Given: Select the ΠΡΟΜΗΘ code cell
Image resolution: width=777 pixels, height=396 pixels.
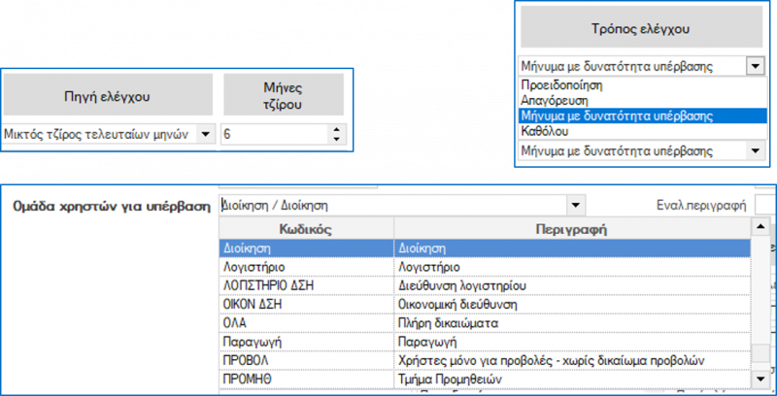Looking at the screenshot, I should click(306, 379).
